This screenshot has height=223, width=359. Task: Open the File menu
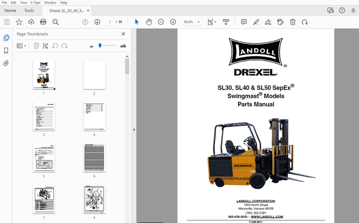[5, 2]
